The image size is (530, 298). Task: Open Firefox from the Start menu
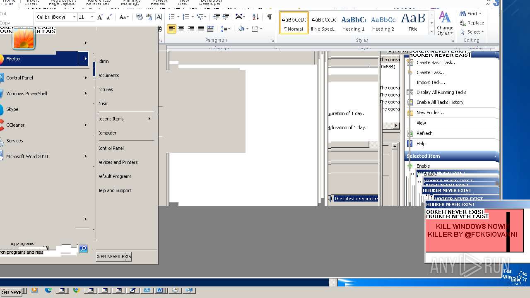click(39, 59)
